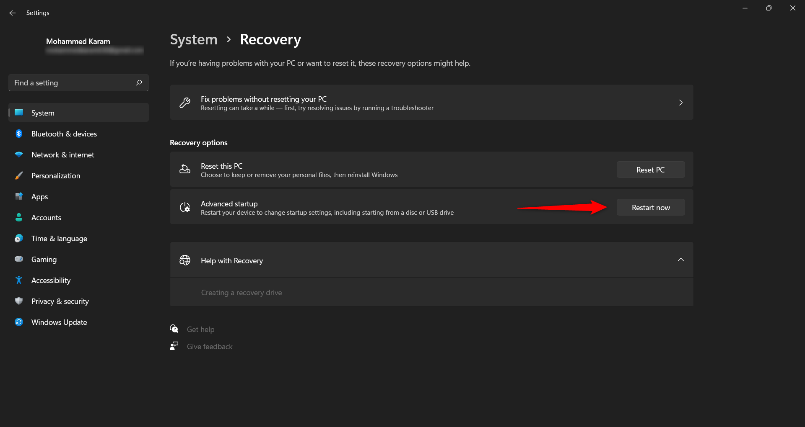Viewport: 805px width, 427px height.
Task: Click the search magnifier icon
Action: pos(139,83)
